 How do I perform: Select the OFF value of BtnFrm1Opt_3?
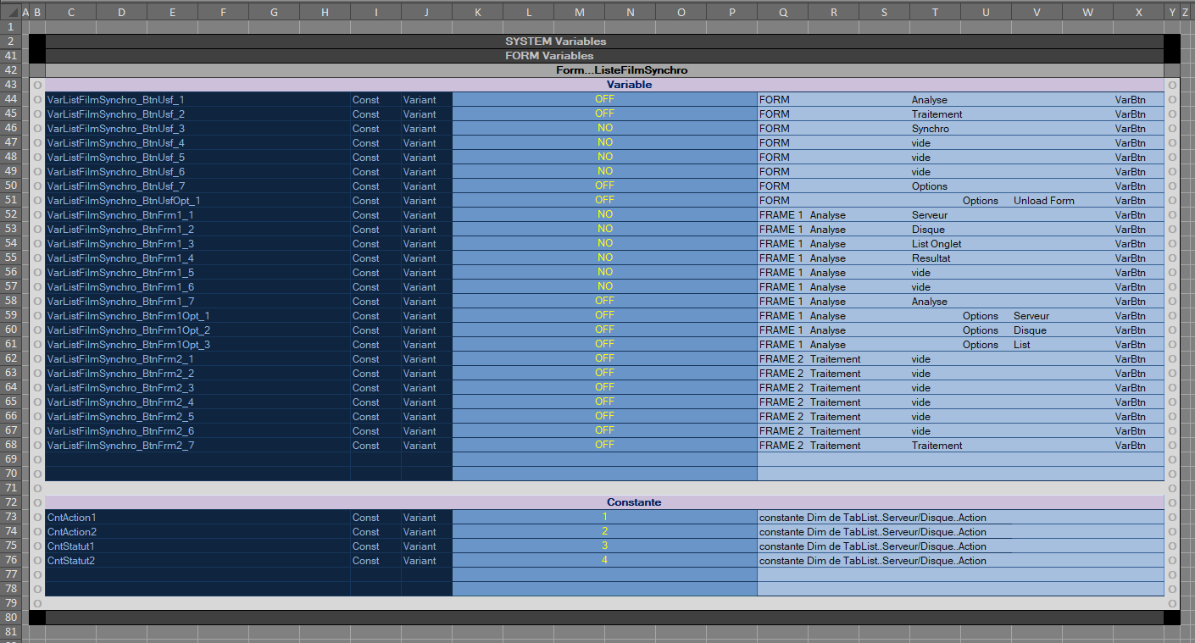pos(604,345)
